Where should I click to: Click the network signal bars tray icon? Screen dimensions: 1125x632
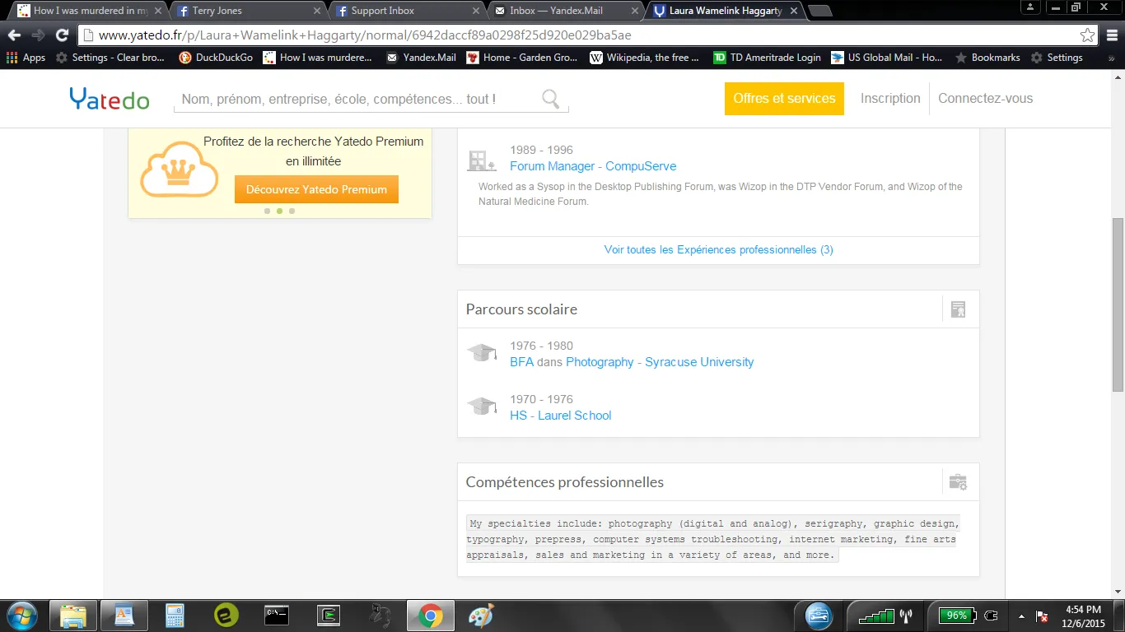[876, 616]
